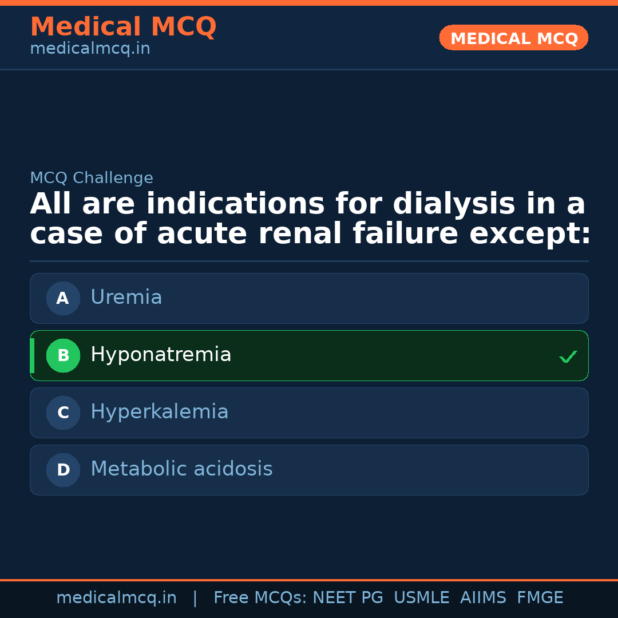Viewport: 618px width, 618px height.
Task: Click the dialysis question heading text
Action: tap(309, 219)
